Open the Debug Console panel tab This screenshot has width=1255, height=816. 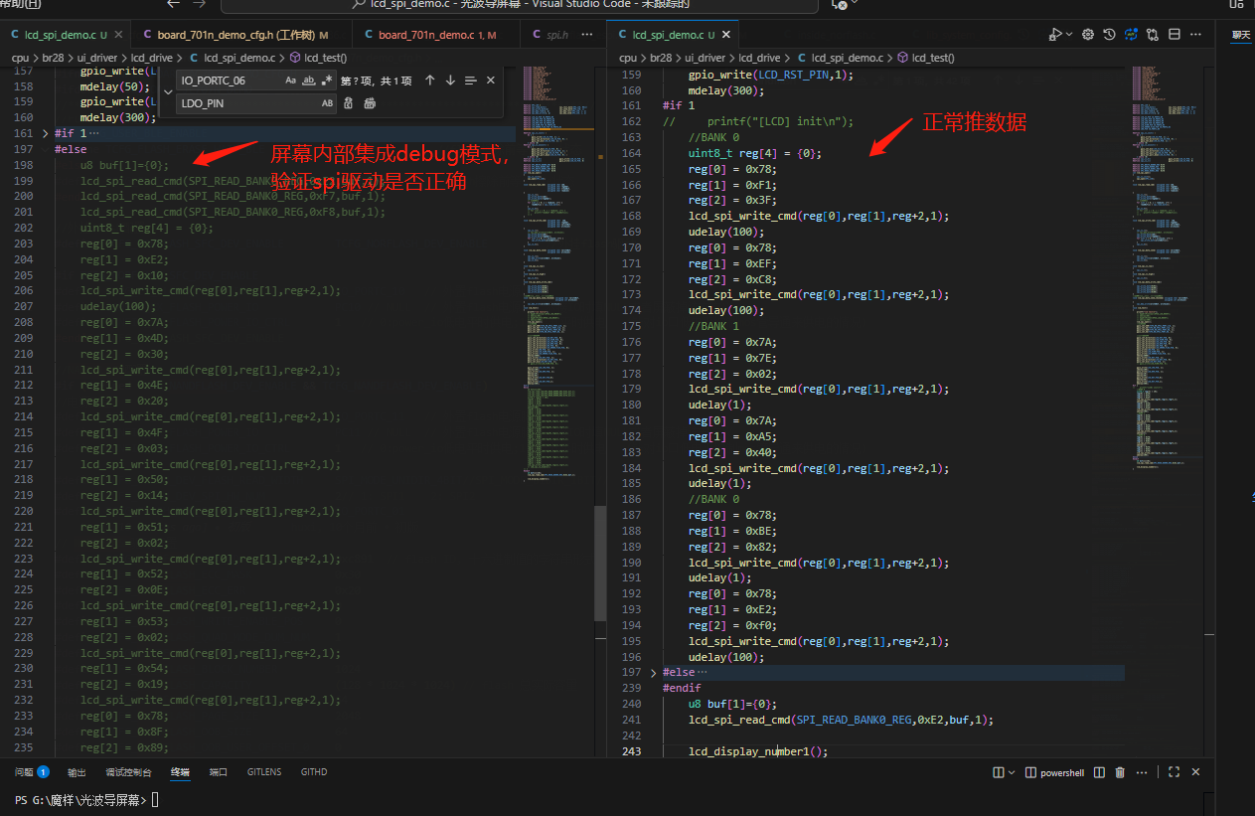coord(129,772)
